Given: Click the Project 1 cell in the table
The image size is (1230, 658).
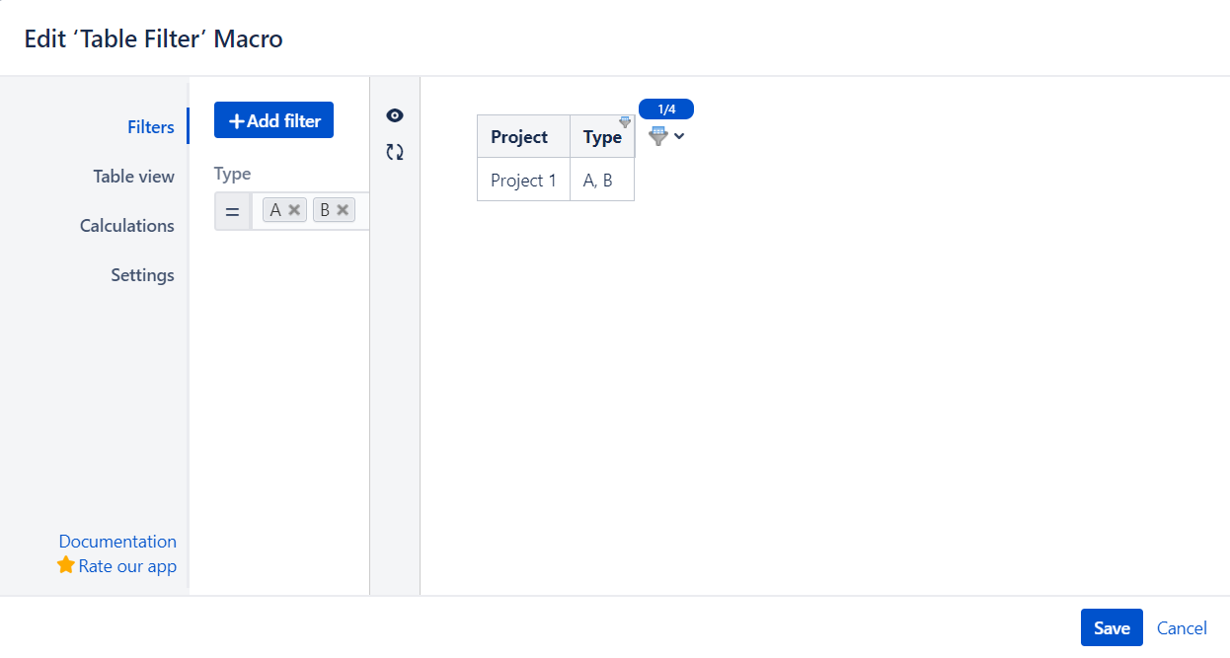Looking at the screenshot, I should tap(523, 180).
